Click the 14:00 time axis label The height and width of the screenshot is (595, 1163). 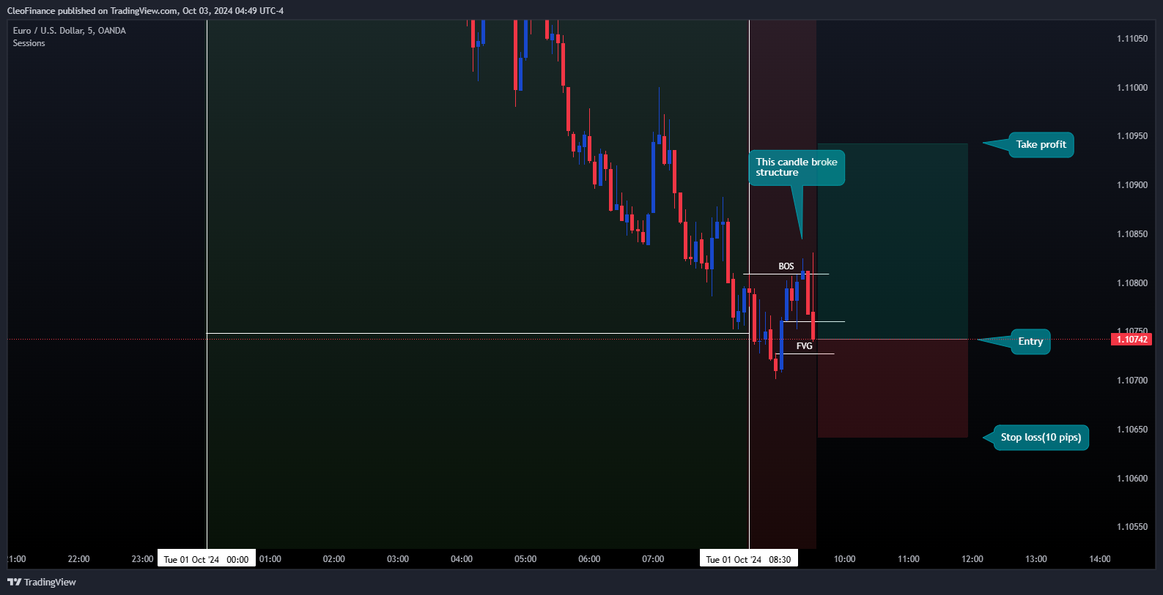coord(1100,559)
